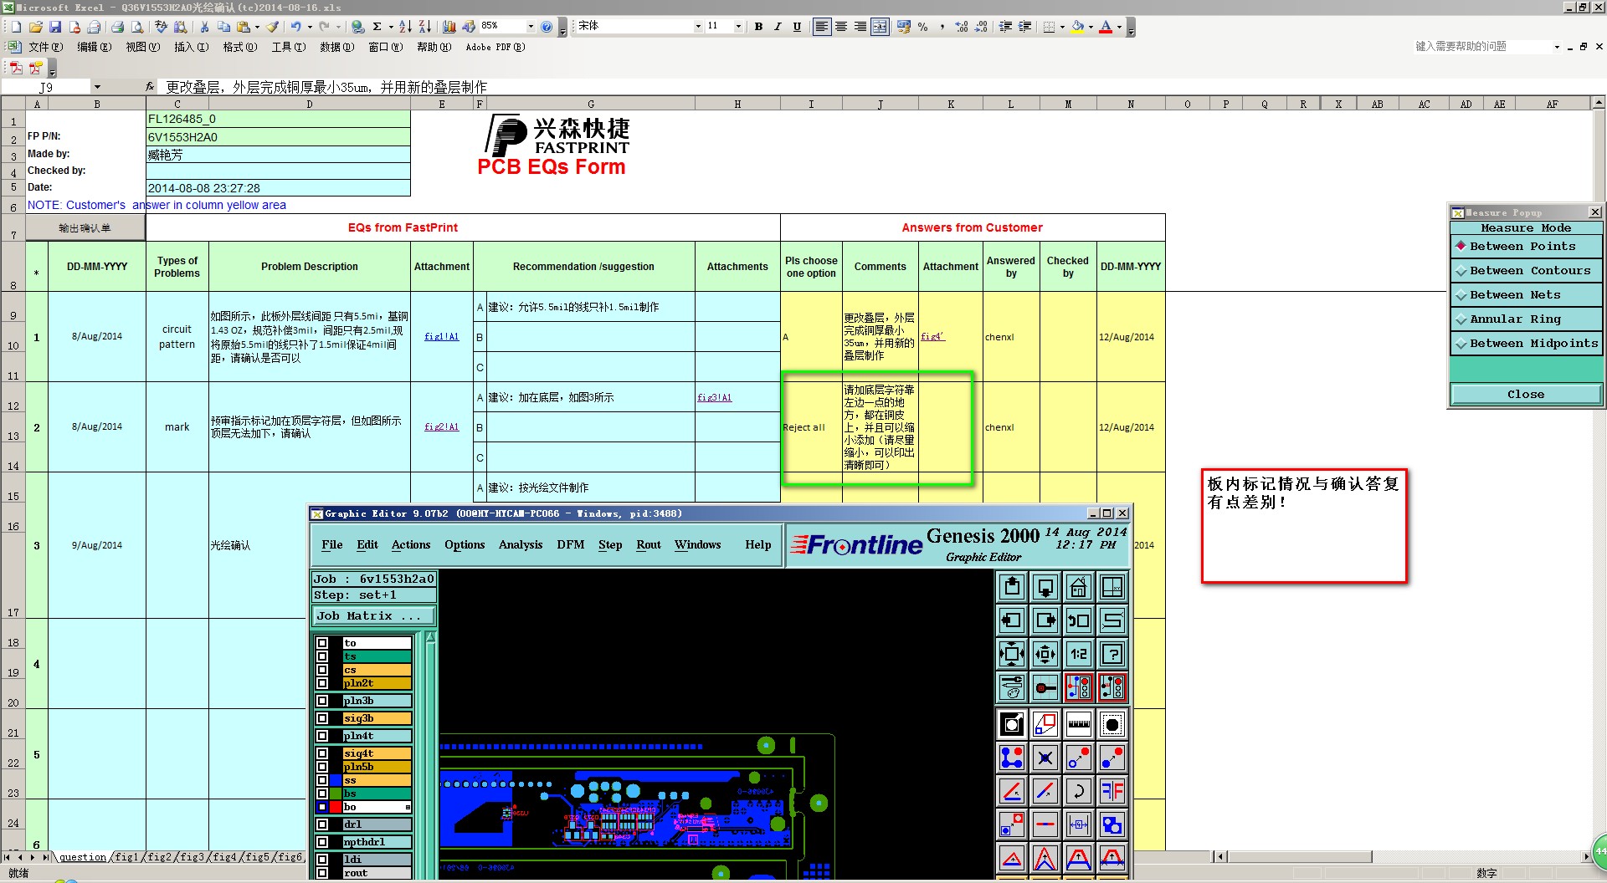1607x883 pixels.
Task: Toggle the 'drl' layer checkbox
Action: (322, 824)
